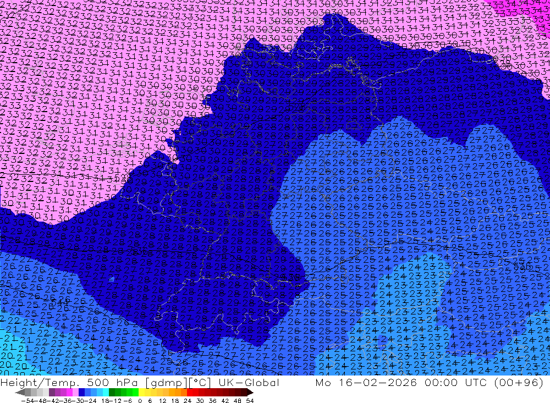Click the '-12' legend value
Viewport: 550px width, 403px height.
pyautogui.click(x=115, y=401)
